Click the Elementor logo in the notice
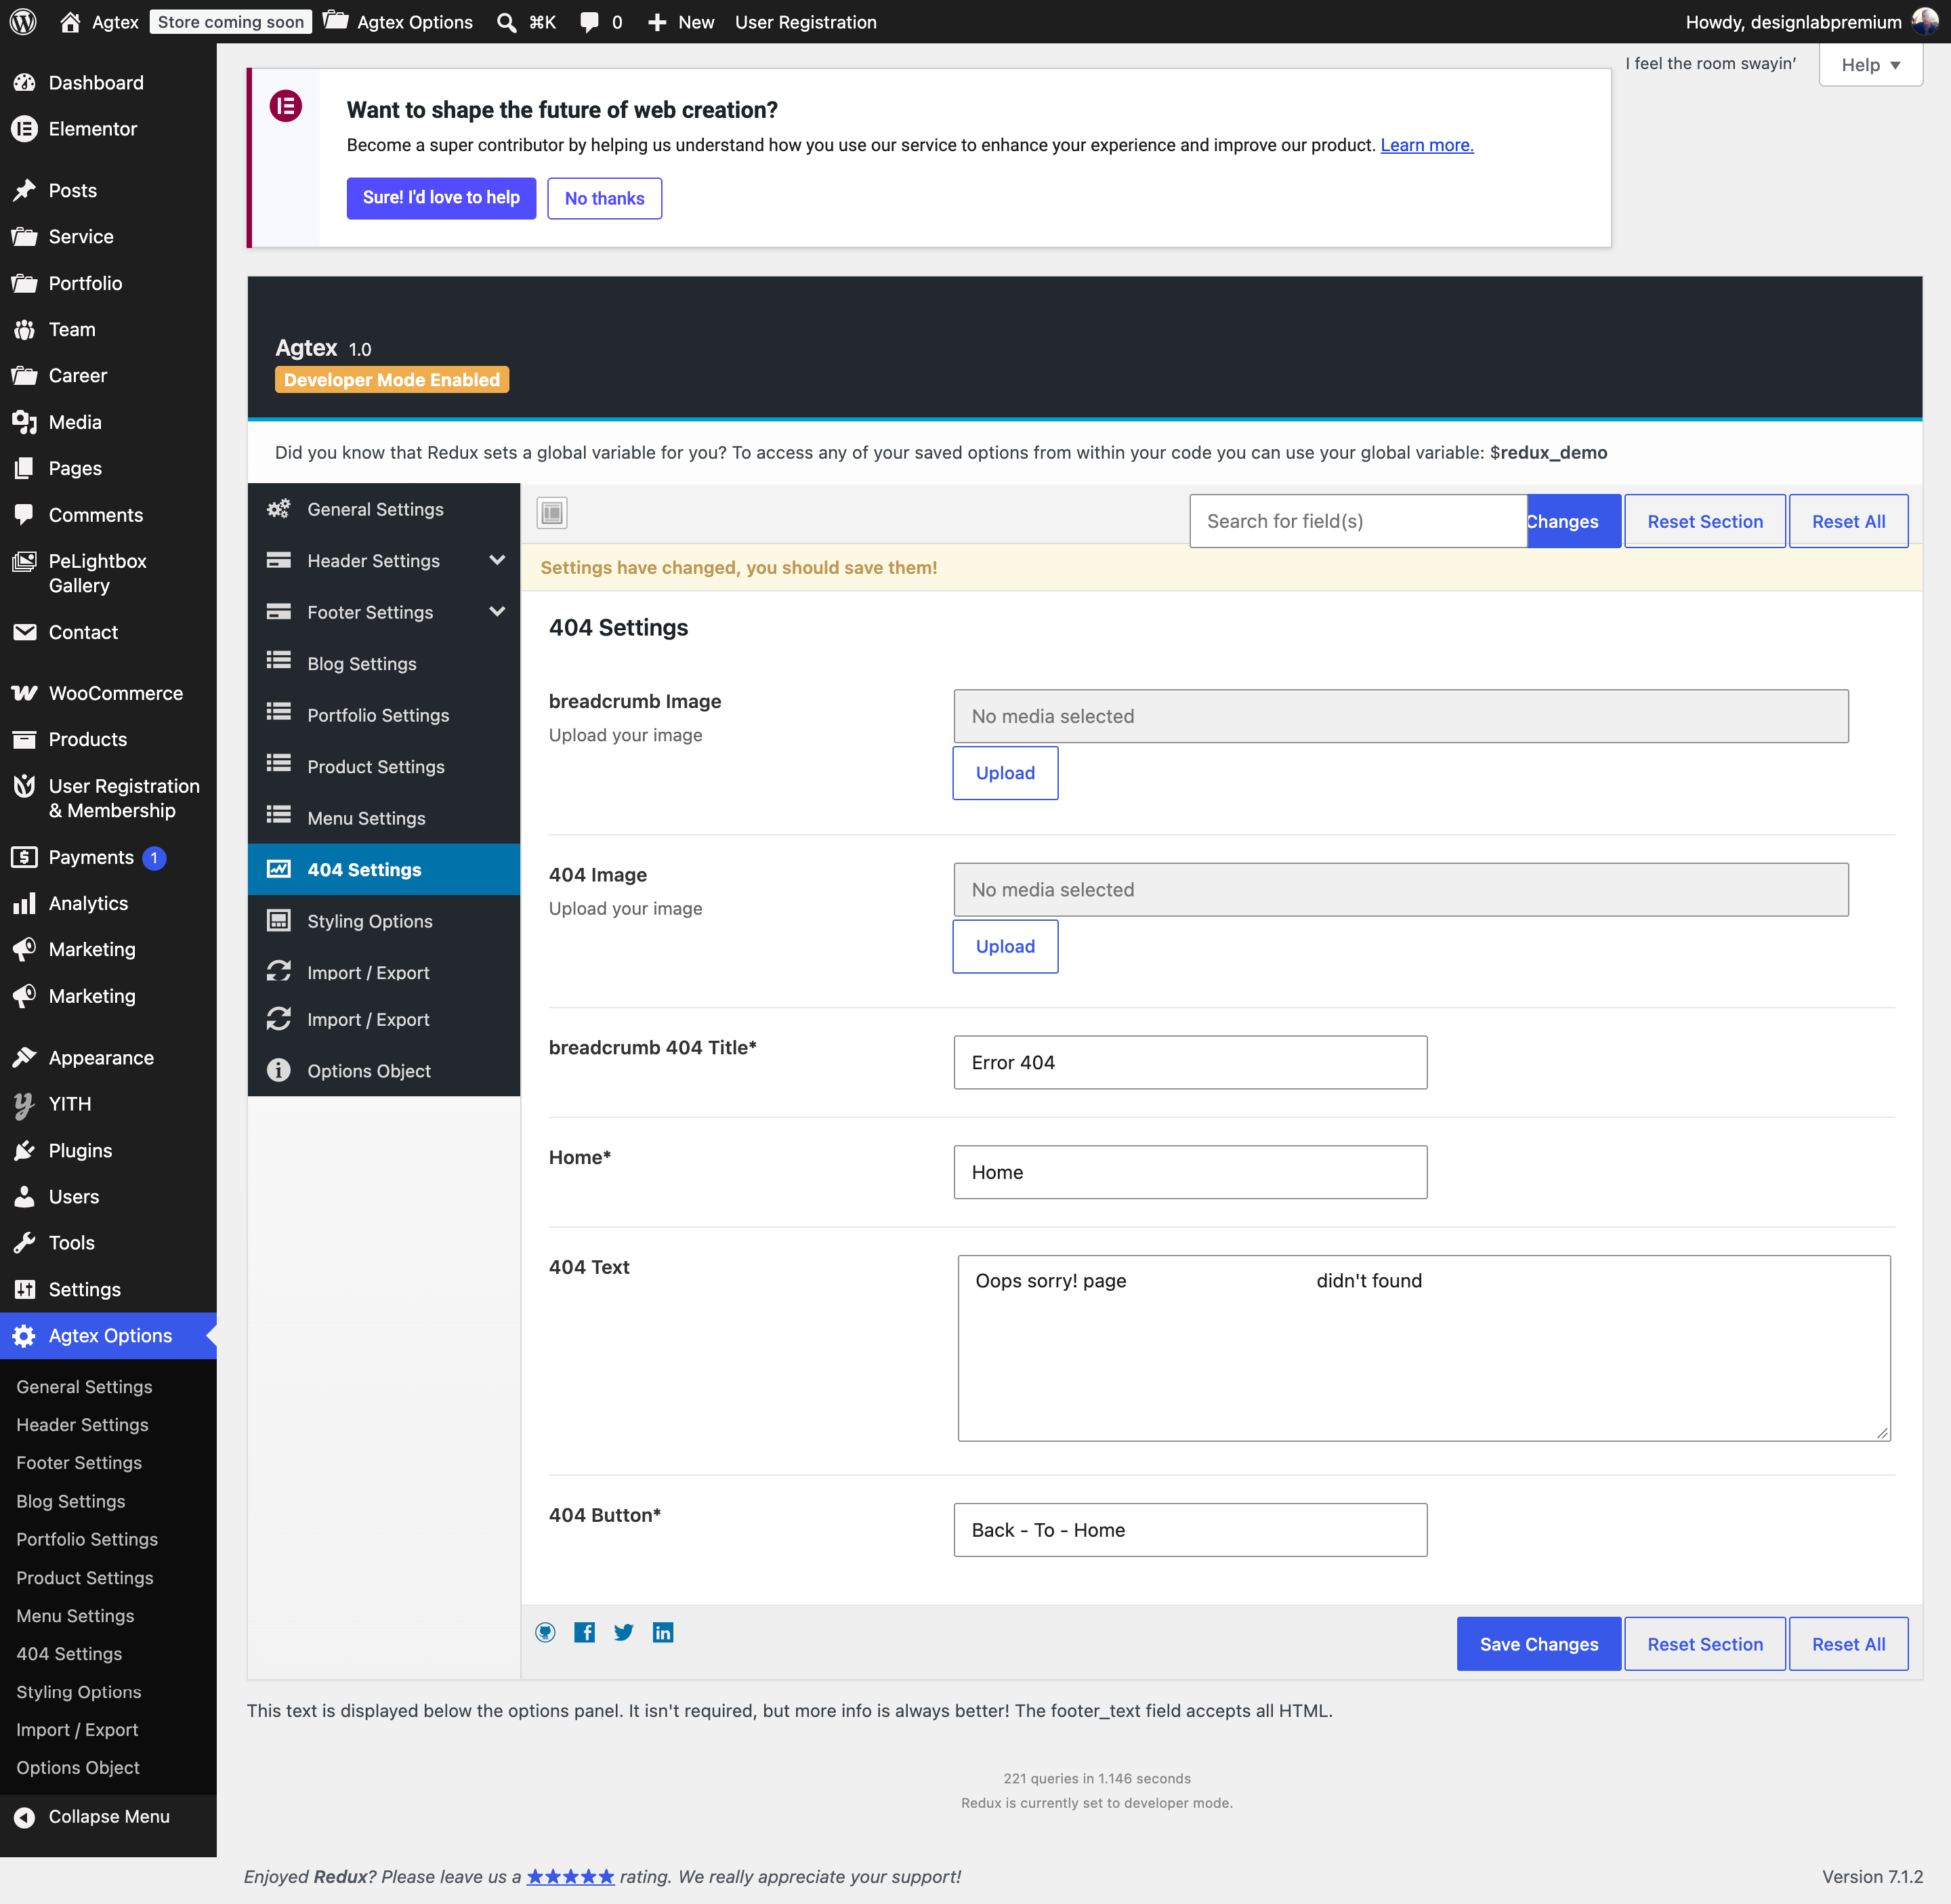Image resolution: width=1951 pixels, height=1904 pixels. pos(285,105)
